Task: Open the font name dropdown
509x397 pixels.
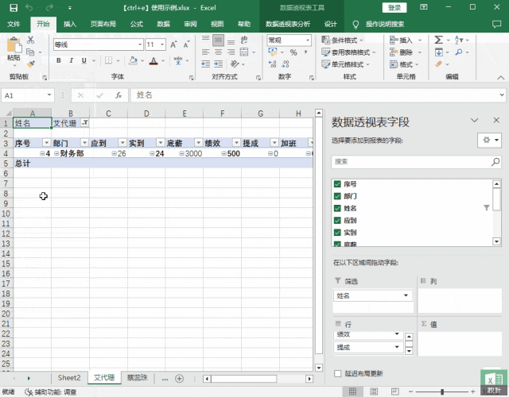Action: click(140, 44)
